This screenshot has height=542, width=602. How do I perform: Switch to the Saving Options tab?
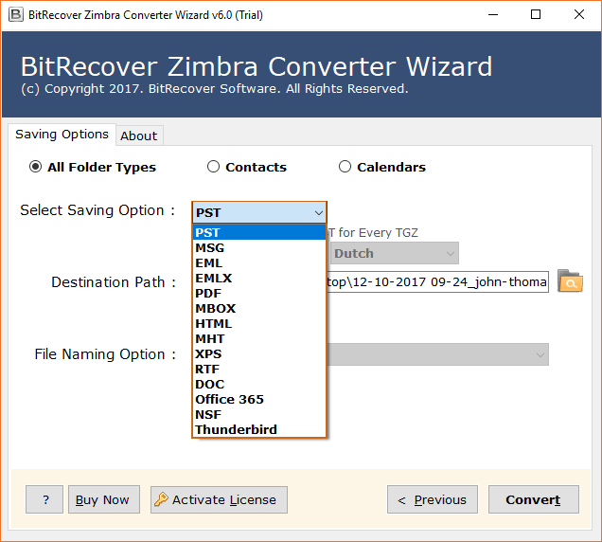[62, 135]
